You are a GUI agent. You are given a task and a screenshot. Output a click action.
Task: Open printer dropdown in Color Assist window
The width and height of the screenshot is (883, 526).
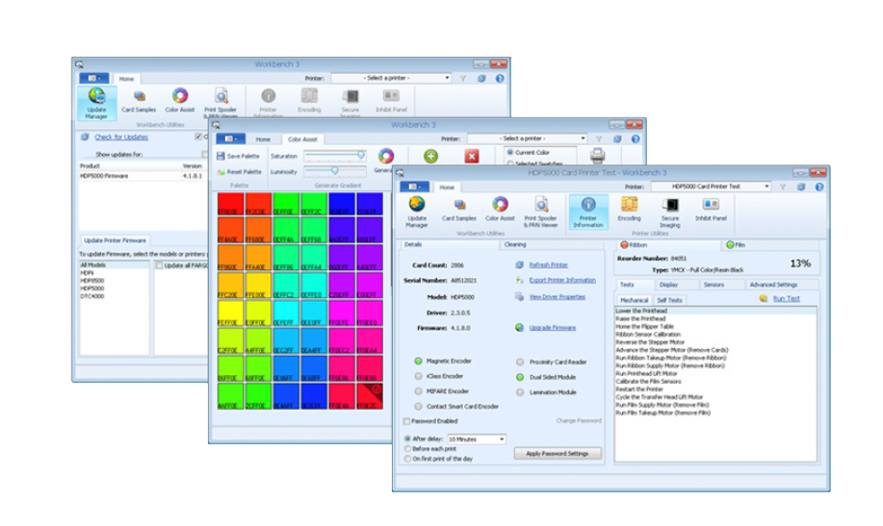(527, 138)
